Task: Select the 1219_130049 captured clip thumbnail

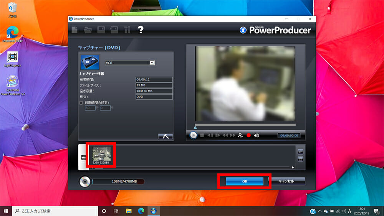Action: tap(101, 155)
